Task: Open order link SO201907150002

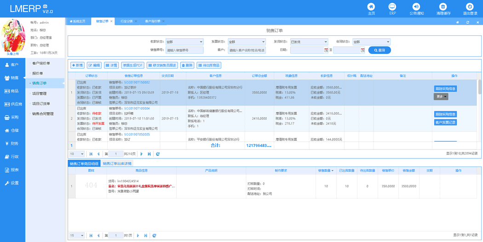Action: click(x=137, y=82)
